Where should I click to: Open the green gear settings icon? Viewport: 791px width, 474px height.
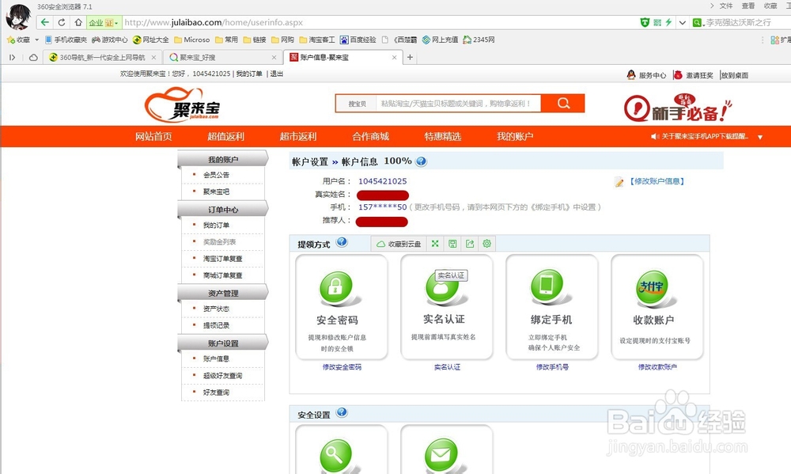(x=487, y=244)
